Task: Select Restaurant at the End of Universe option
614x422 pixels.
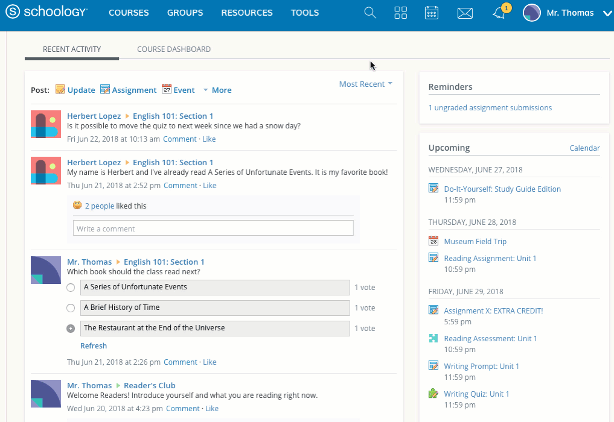Action: [71, 329]
